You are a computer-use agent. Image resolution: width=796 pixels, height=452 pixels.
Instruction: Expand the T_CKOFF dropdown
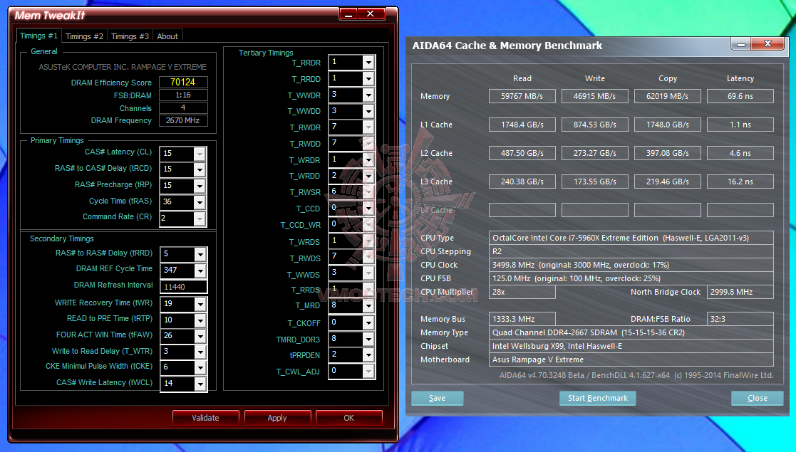368,322
